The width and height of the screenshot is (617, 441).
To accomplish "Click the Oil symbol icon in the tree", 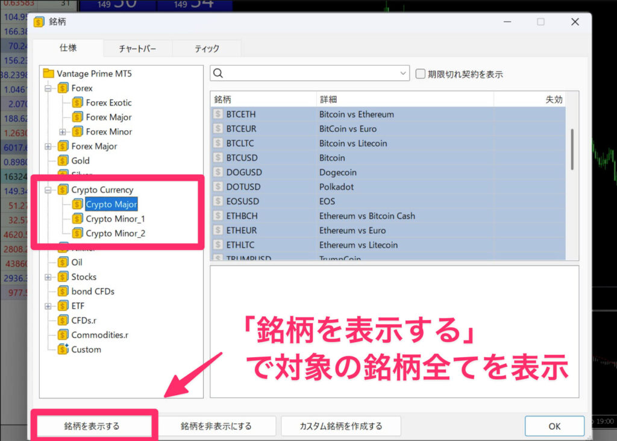I will click(63, 262).
